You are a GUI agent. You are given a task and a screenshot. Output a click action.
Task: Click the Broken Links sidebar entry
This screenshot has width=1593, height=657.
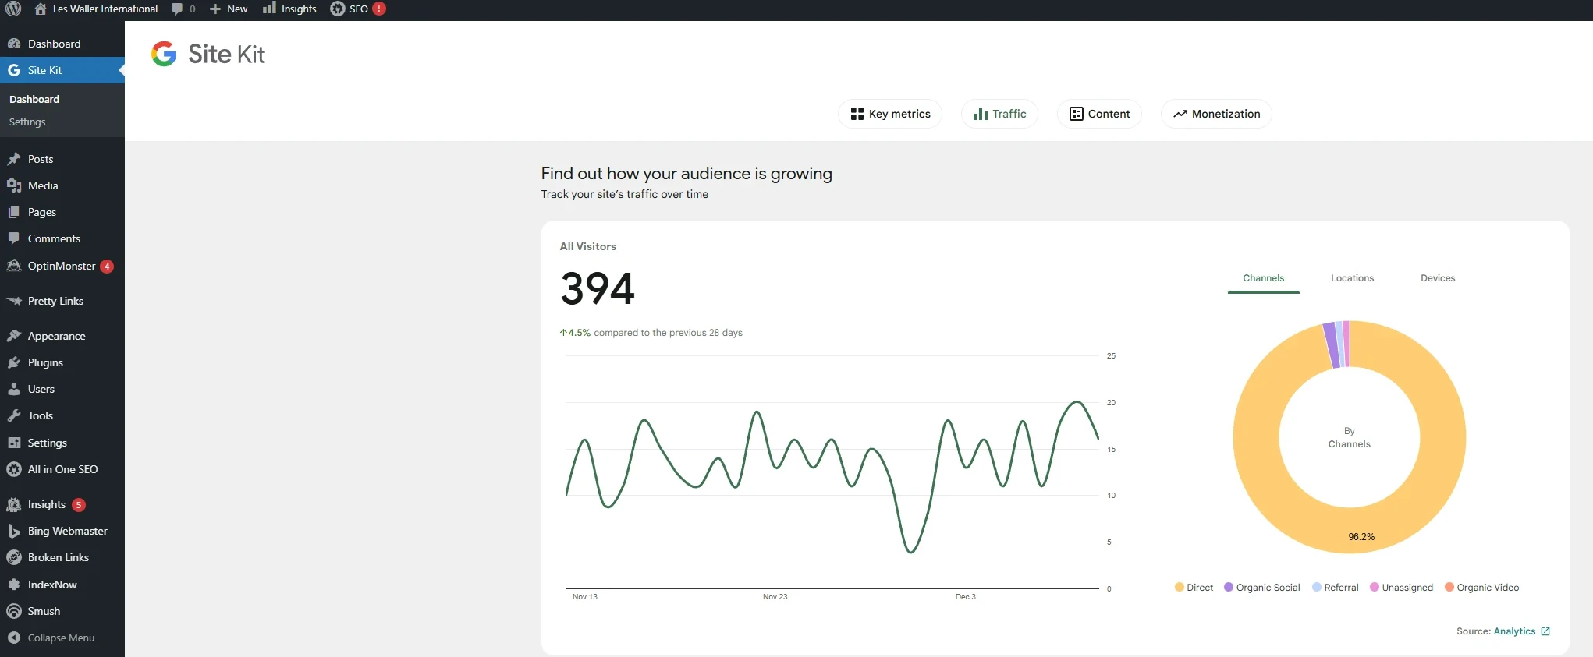point(59,557)
